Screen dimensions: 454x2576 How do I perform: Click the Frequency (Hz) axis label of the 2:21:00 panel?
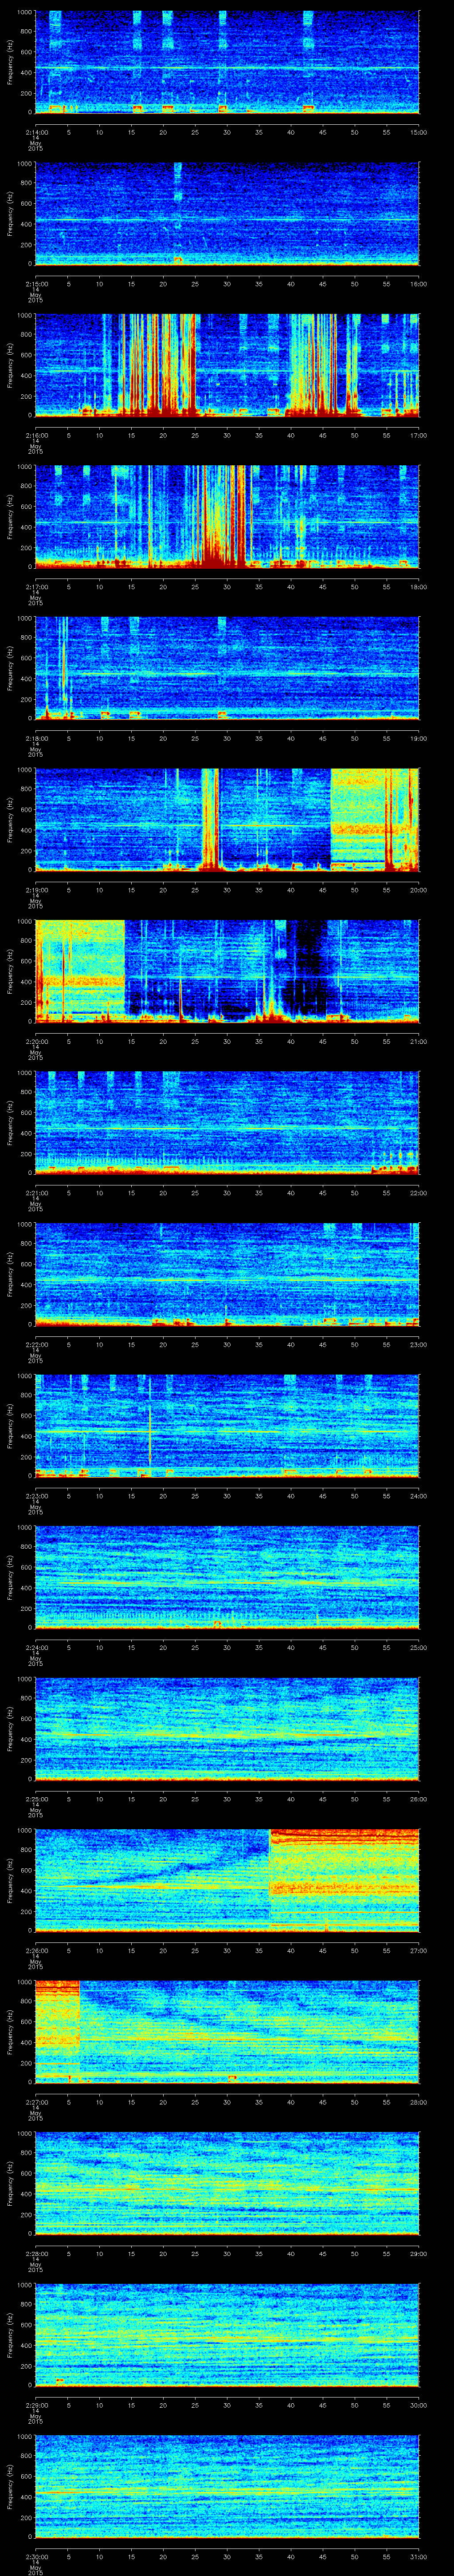tap(10, 1121)
